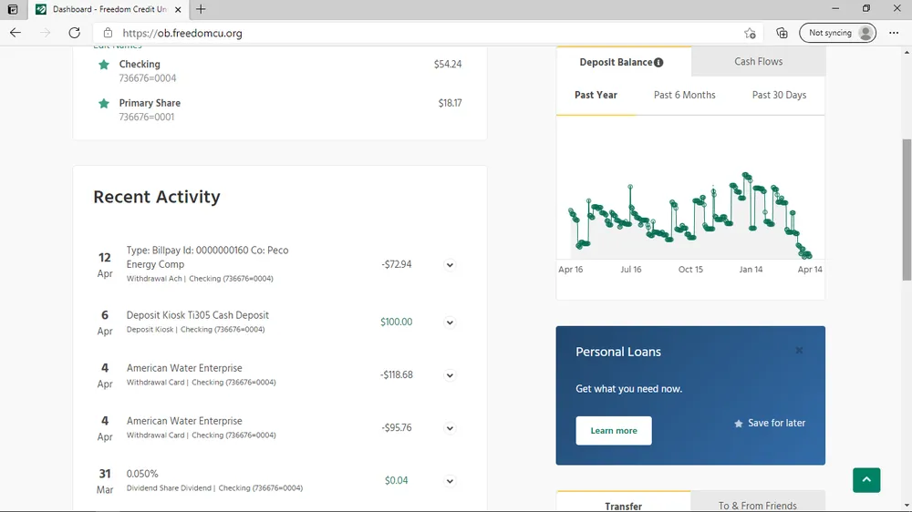Expand the Peco Energy Comp transaction
Image resolution: width=912 pixels, height=512 pixels.
(450, 265)
